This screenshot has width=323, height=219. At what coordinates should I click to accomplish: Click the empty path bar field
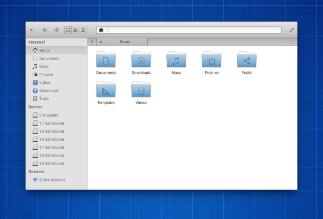(x=195, y=30)
